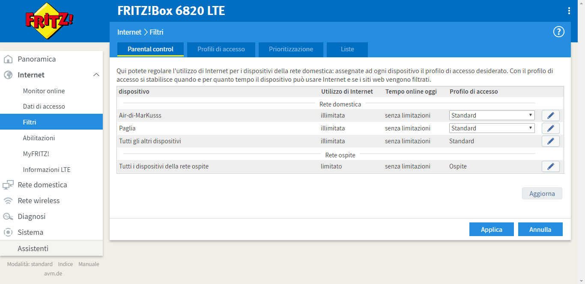Expand the Rete wireless menu

39,201
